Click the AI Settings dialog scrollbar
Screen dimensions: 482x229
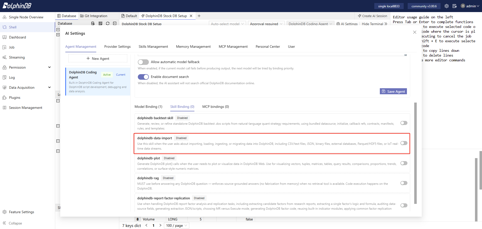pos(415,153)
